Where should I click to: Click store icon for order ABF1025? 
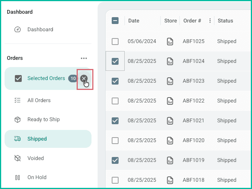[x=170, y=42]
